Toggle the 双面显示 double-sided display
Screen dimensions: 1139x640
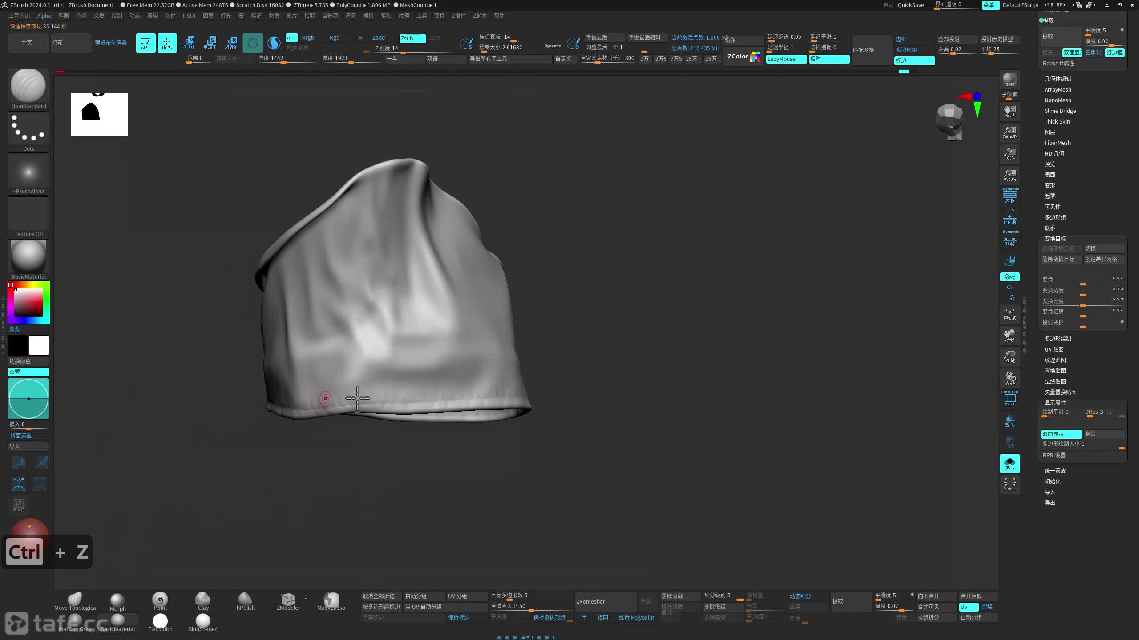point(1061,434)
